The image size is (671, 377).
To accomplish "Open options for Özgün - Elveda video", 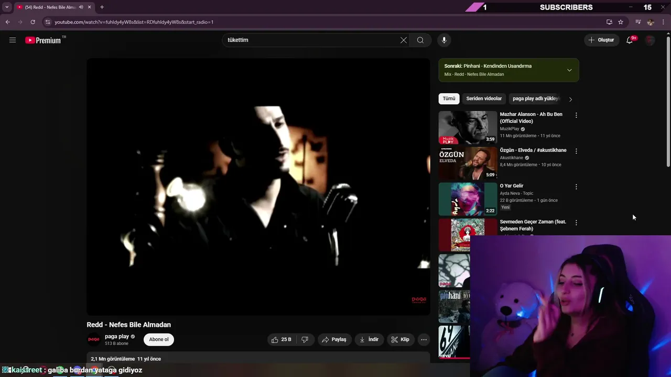I will (576, 151).
